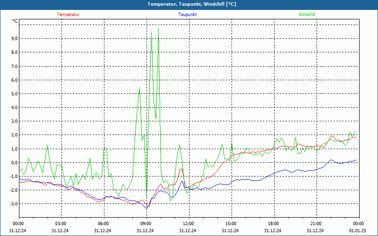Click the 18:00 time axis label
This screenshot has width=378, height=236.
point(274,224)
